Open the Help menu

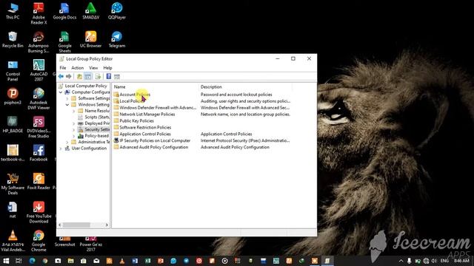[x=107, y=68]
